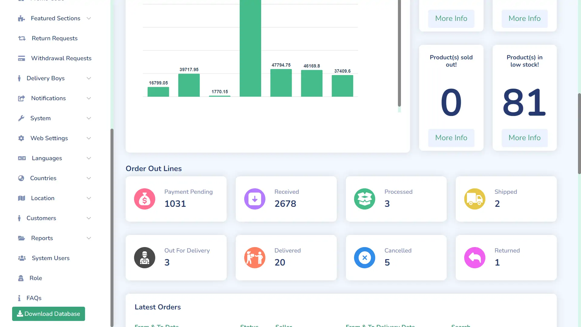
Task: Click the Cancelled blue X icon
Action: (x=365, y=258)
